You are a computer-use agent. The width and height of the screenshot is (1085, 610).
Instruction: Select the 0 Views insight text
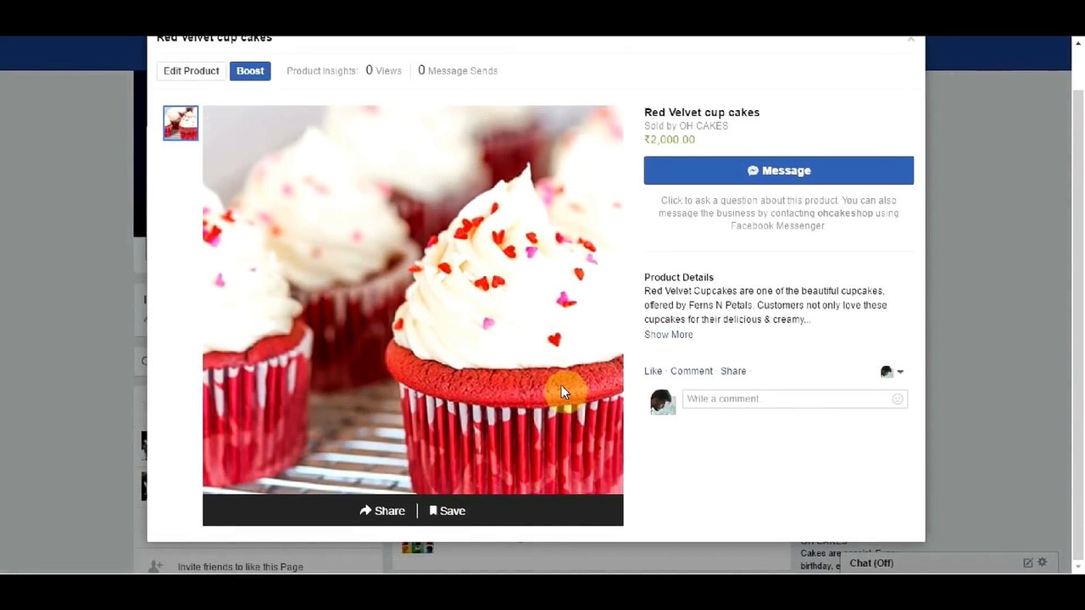(383, 71)
